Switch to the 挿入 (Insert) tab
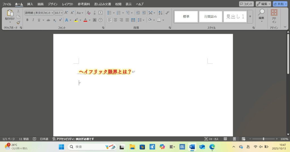The image size is (290, 152). tap(30, 4)
